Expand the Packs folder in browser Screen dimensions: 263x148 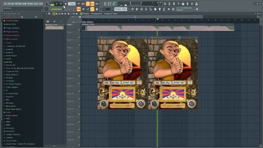[x=8, y=112]
